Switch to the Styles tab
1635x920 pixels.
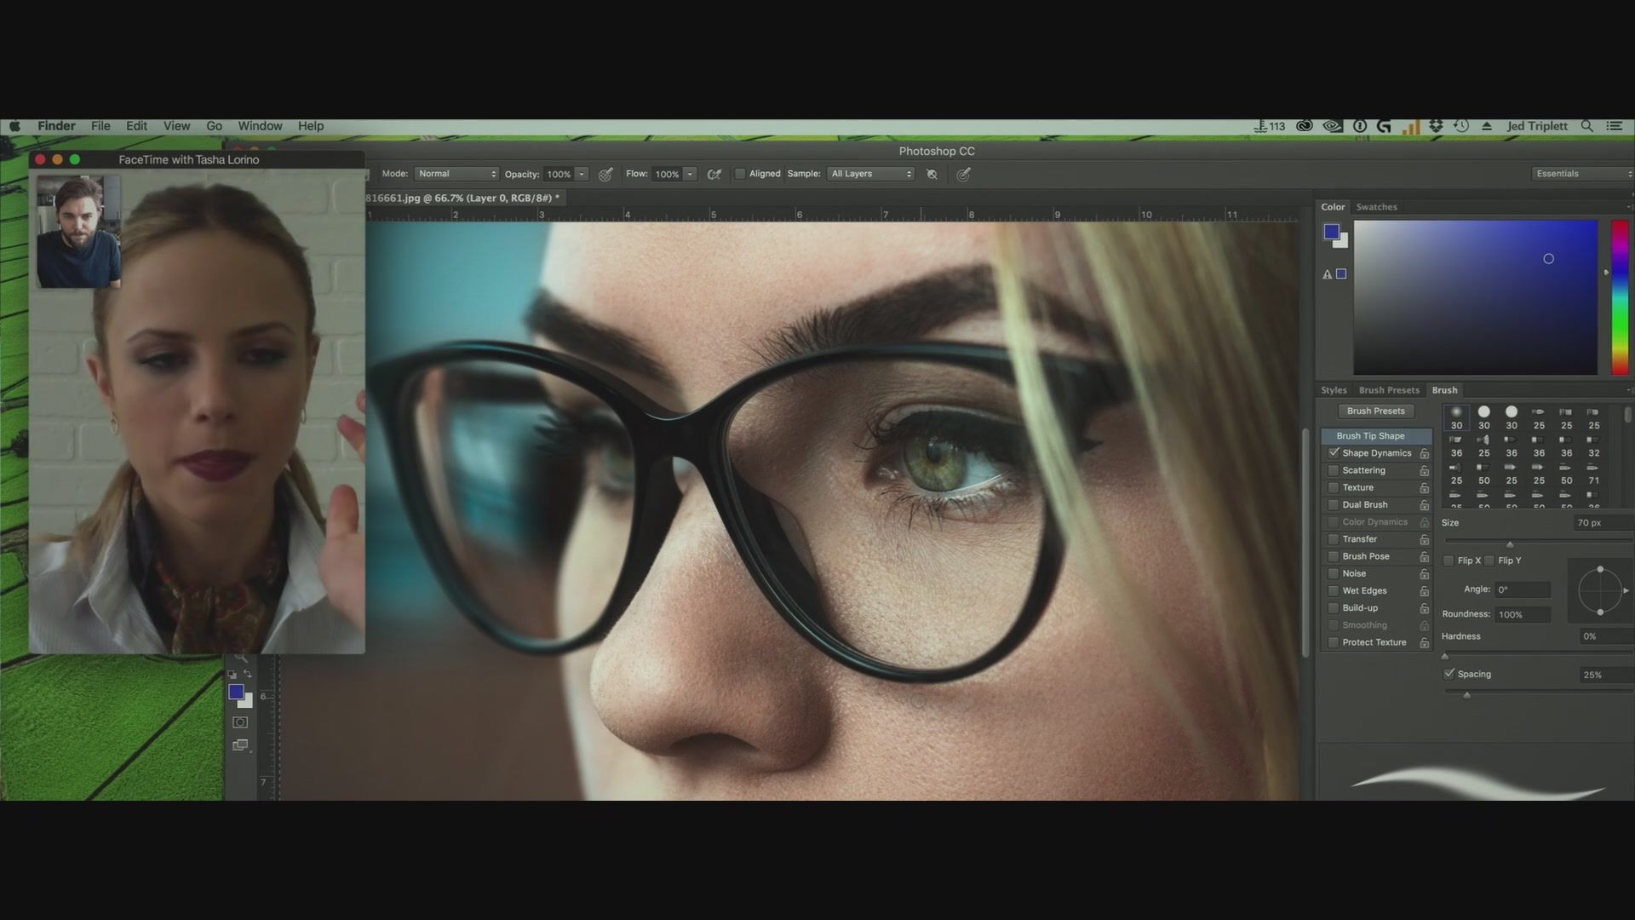(1334, 390)
